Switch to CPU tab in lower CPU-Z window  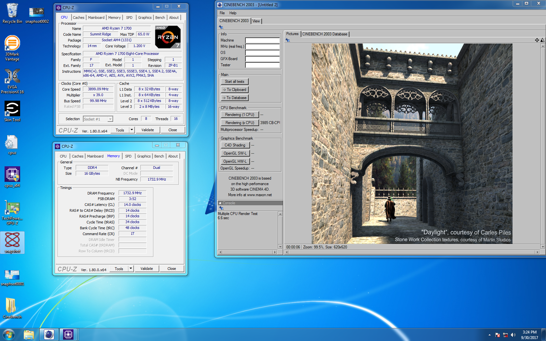click(63, 156)
